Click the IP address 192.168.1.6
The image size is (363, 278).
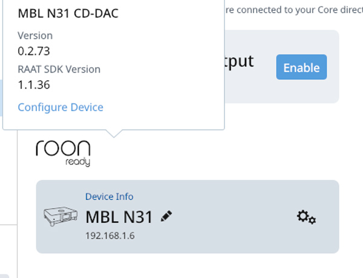click(110, 236)
